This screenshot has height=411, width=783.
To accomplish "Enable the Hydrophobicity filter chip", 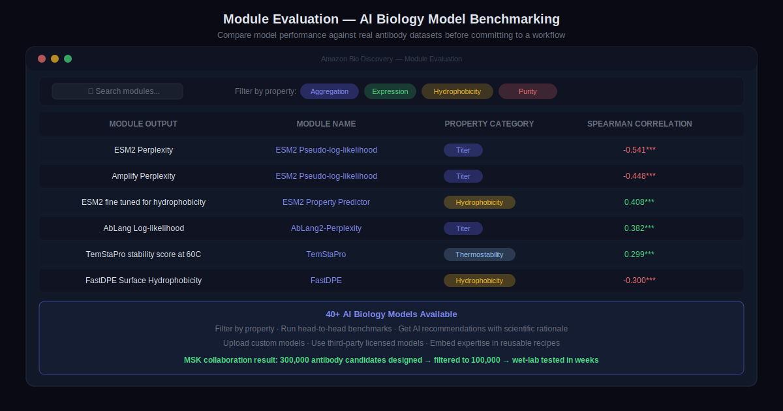I will coord(457,91).
